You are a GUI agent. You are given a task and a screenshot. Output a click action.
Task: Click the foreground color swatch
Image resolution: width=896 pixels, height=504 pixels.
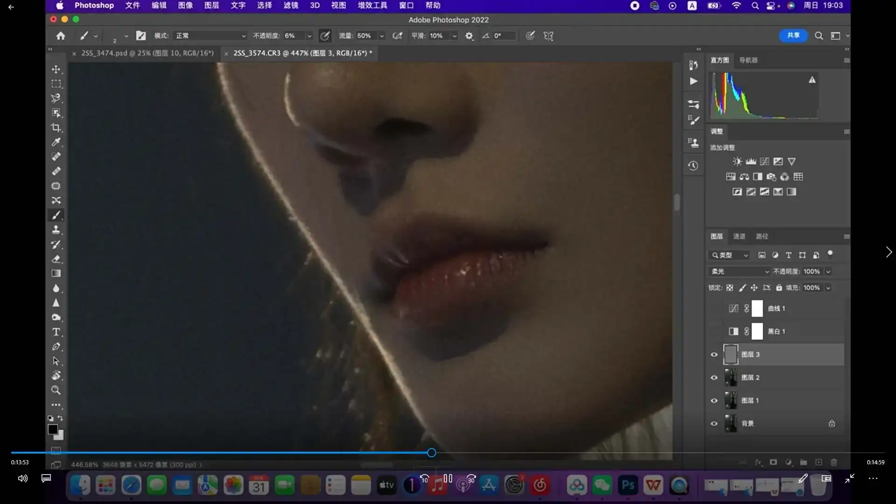53,429
